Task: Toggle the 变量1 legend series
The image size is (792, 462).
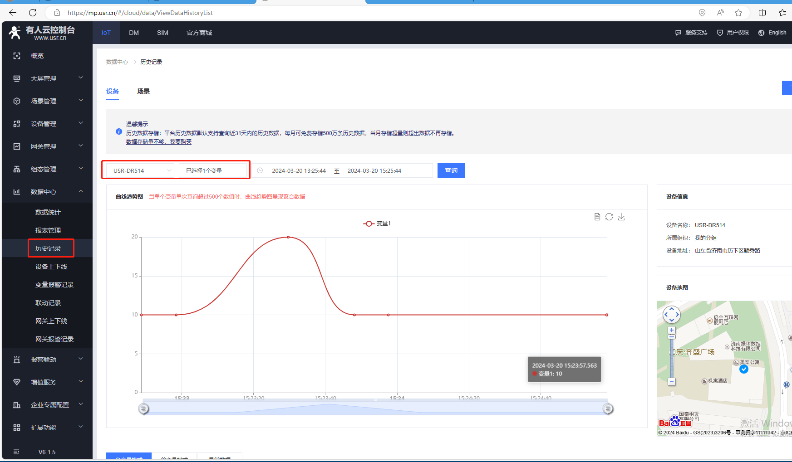Action: pyautogui.click(x=377, y=224)
